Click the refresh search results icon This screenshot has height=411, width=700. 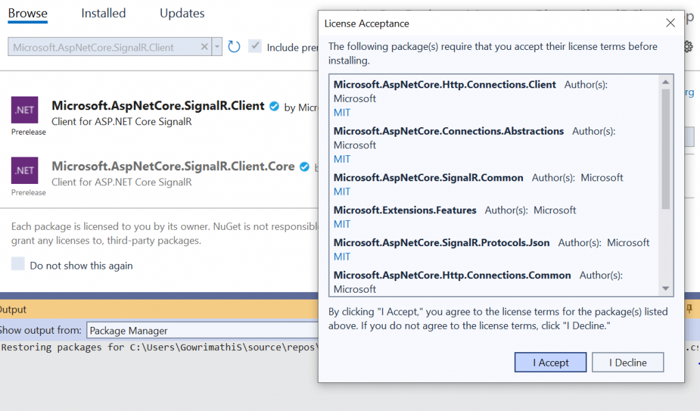[234, 46]
